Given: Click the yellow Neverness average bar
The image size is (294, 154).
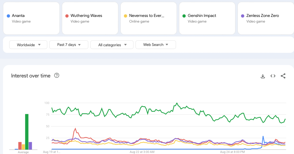Looking at the screenshot, I should 23,147.
